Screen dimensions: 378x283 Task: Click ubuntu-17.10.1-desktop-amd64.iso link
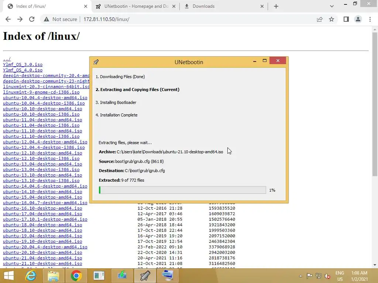tap(45, 220)
